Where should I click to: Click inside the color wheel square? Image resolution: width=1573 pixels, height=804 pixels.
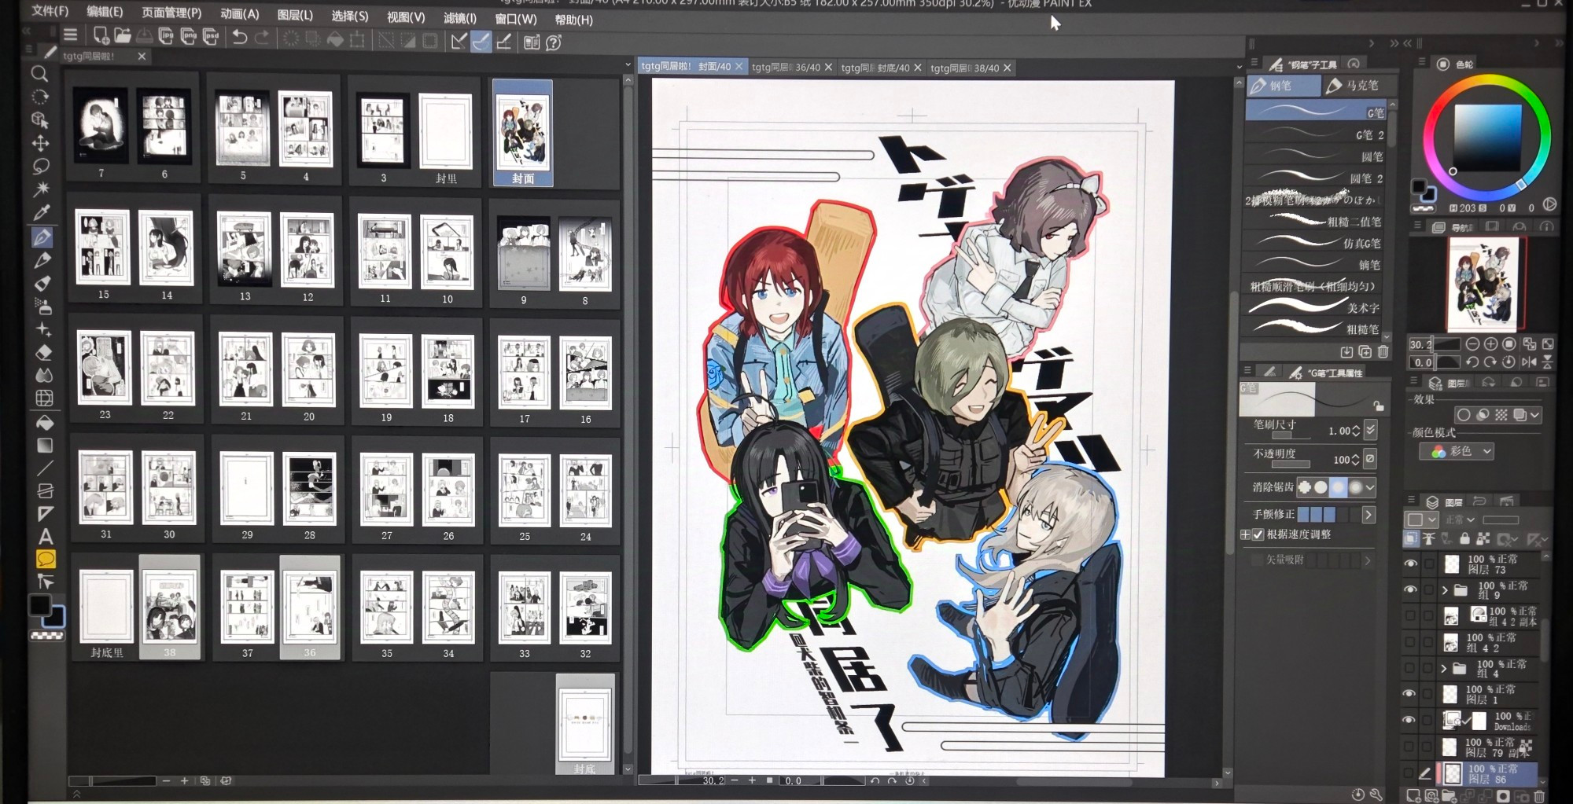pyautogui.click(x=1486, y=137)
